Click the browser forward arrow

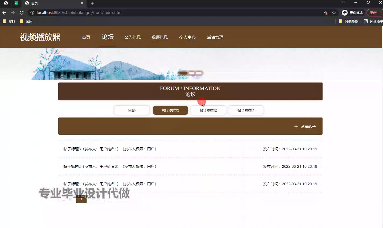point(13,13)
